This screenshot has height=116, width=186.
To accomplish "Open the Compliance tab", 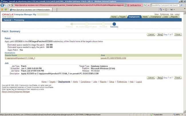I will pyautogui.click(x=156, y=17).
